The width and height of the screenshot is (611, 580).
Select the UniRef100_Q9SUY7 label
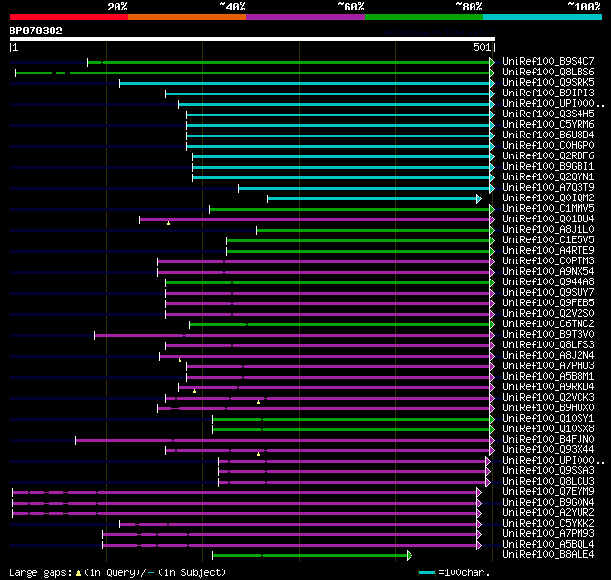click(548, 293)
